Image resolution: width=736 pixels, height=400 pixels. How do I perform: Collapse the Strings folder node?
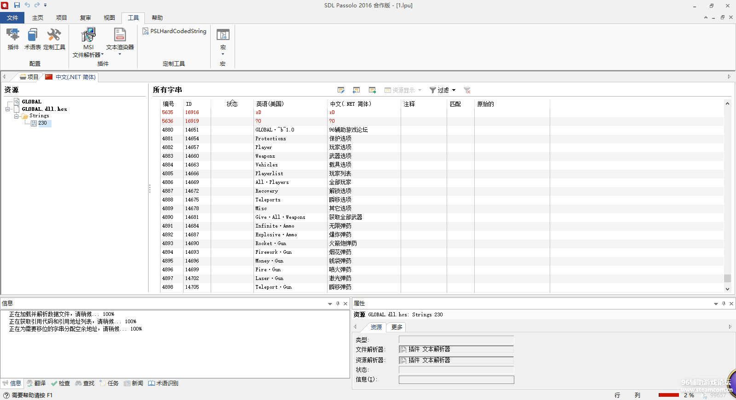[16, 116]
